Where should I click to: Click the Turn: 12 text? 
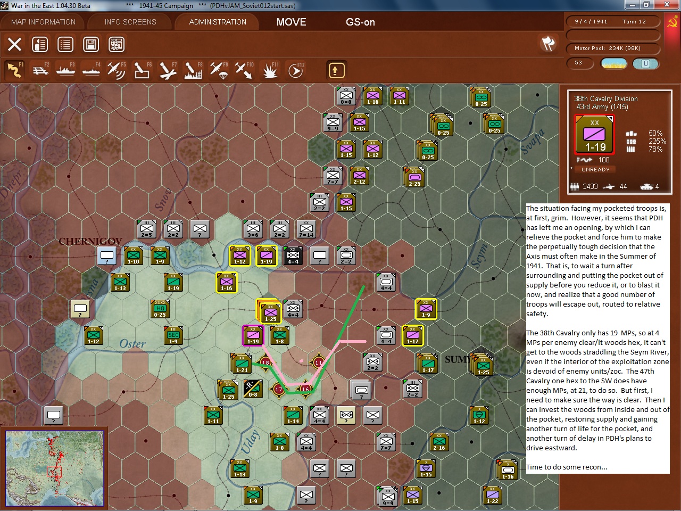pos(634,22)
